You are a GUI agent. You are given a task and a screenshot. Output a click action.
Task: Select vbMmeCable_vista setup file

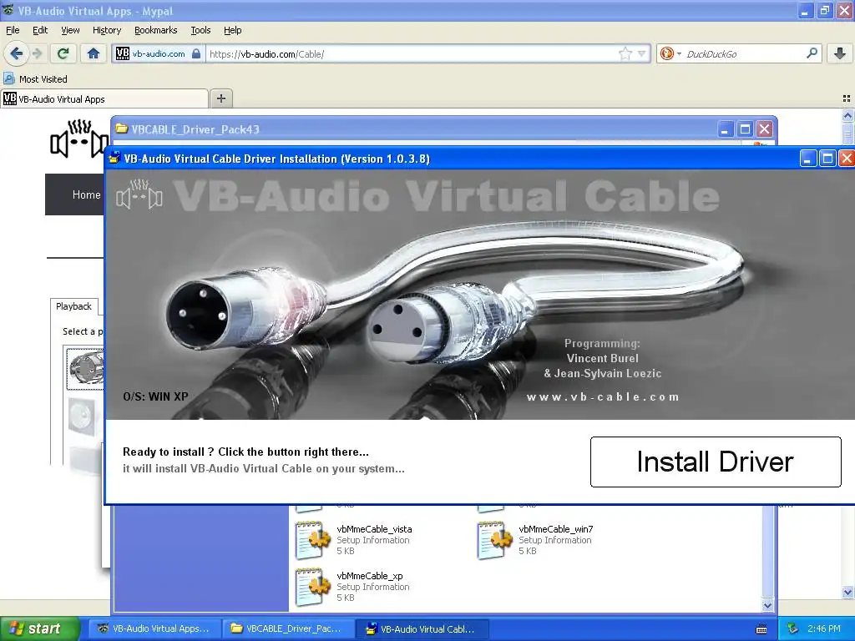tap(353, 540)
